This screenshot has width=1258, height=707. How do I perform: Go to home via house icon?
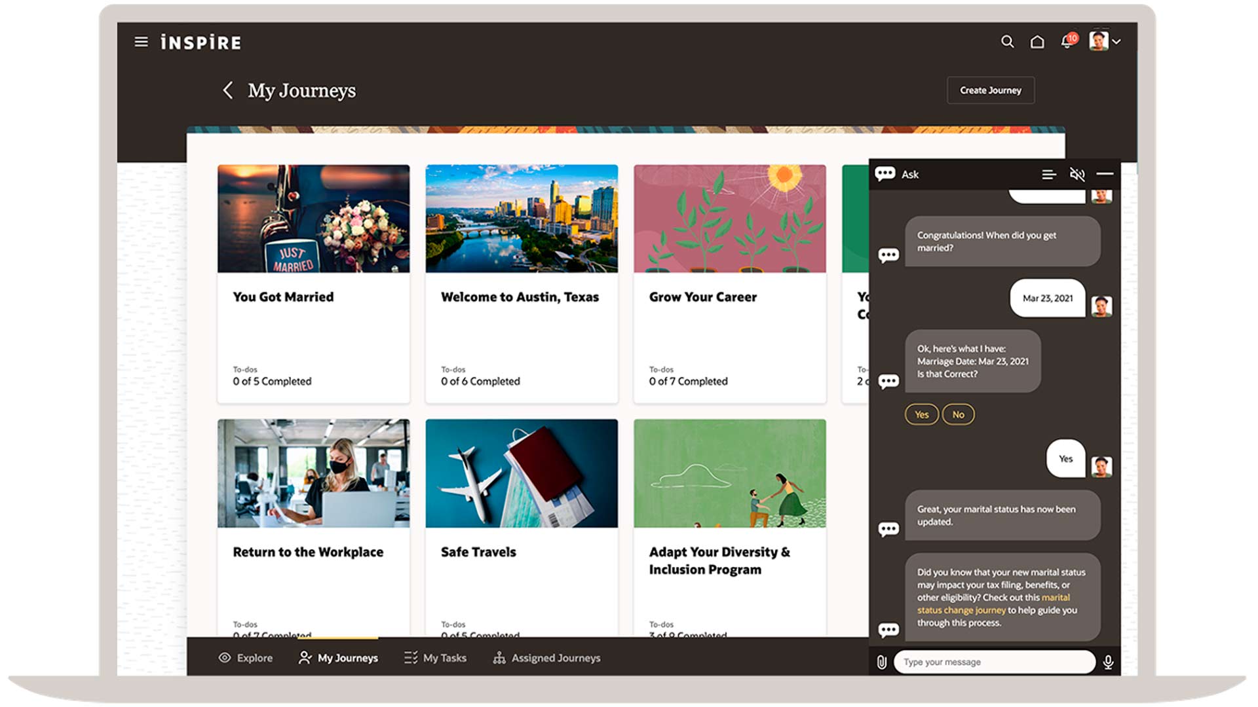1037,42
